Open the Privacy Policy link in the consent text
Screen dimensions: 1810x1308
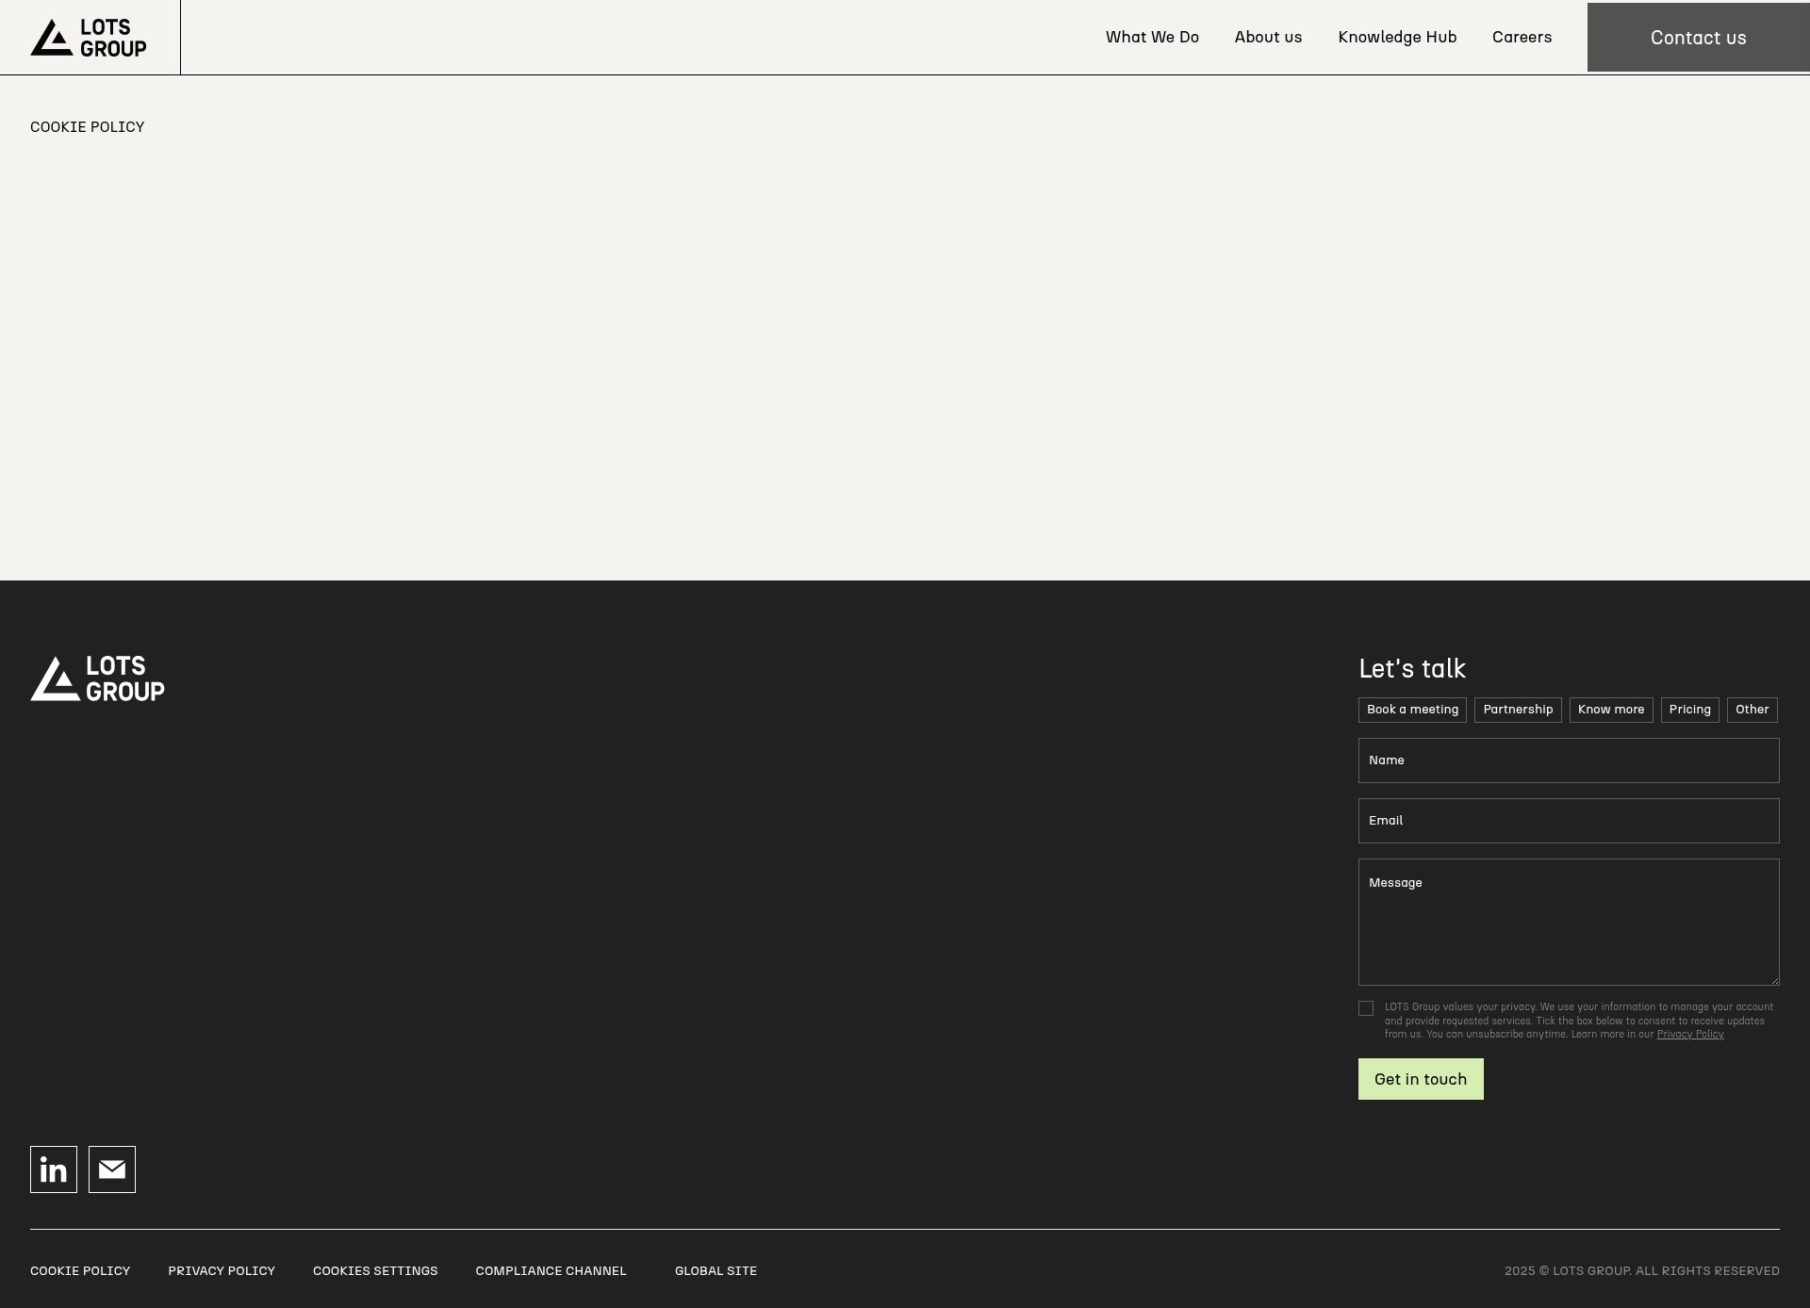(1690, 1035)
